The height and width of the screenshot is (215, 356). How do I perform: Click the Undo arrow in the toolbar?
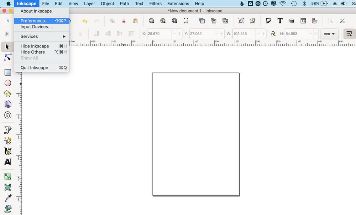coord(85,21)
